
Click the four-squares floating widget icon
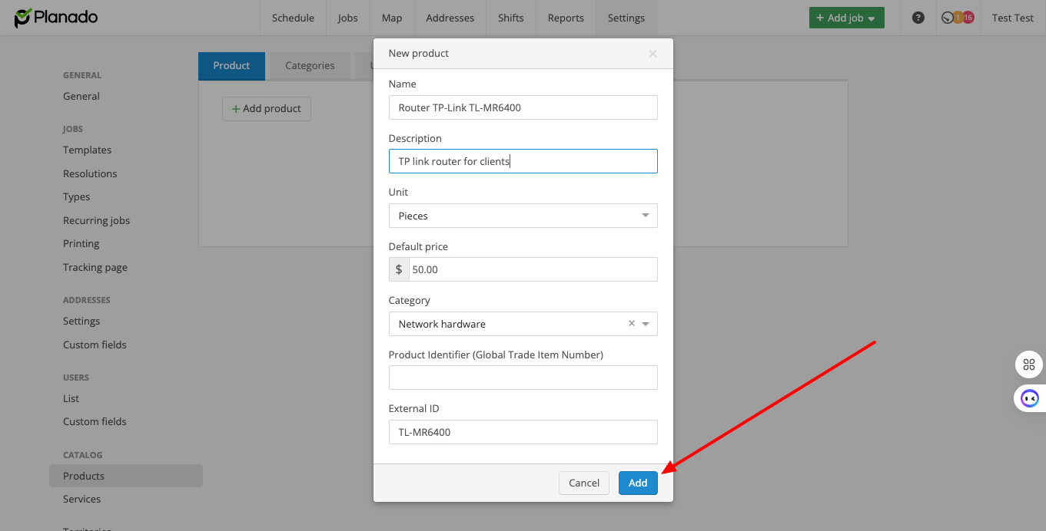[x=1029, y=364]
